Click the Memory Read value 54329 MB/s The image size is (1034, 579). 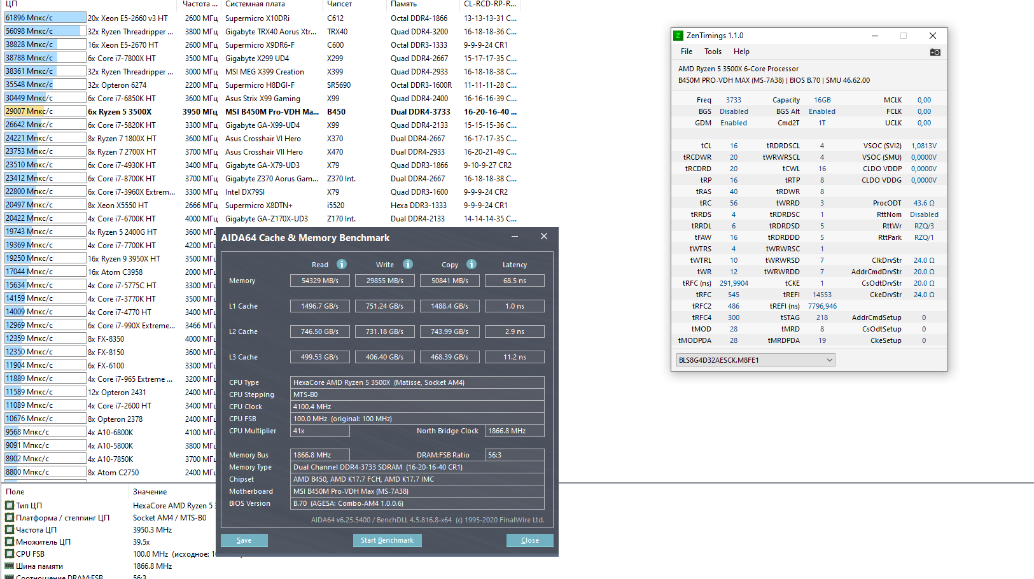pos(320,281)
